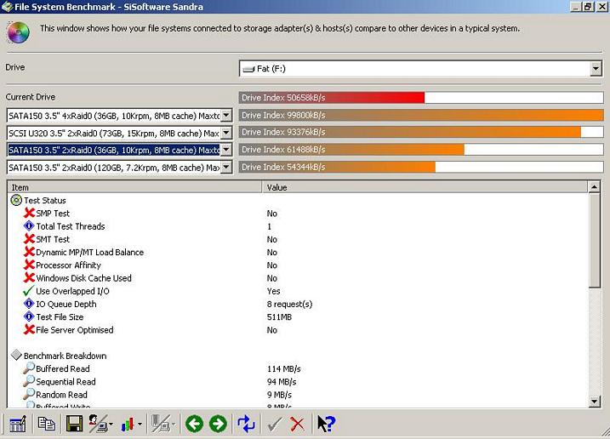The height and width of the screenshot is (439, 610).
Task: Click the blue Refresh arrows icon
Action: [x=246, y=424]
